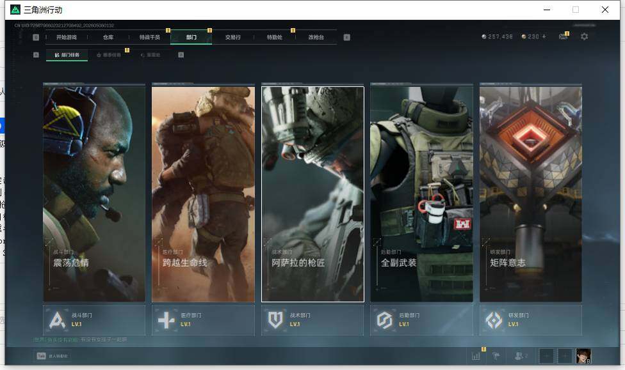625x370 pixels.
Task: Click the flag icon in bottom bar
Action: point(496,356)
